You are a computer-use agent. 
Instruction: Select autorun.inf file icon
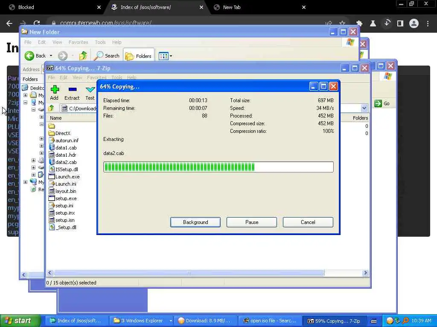[52, 141]
